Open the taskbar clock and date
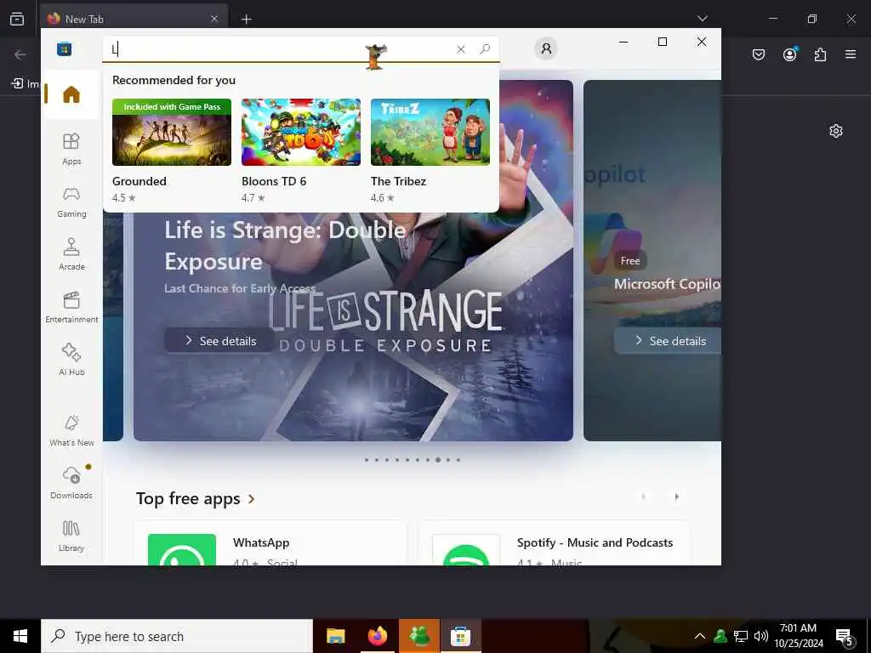This screenshot has height=653, width=871. (798, 636)
